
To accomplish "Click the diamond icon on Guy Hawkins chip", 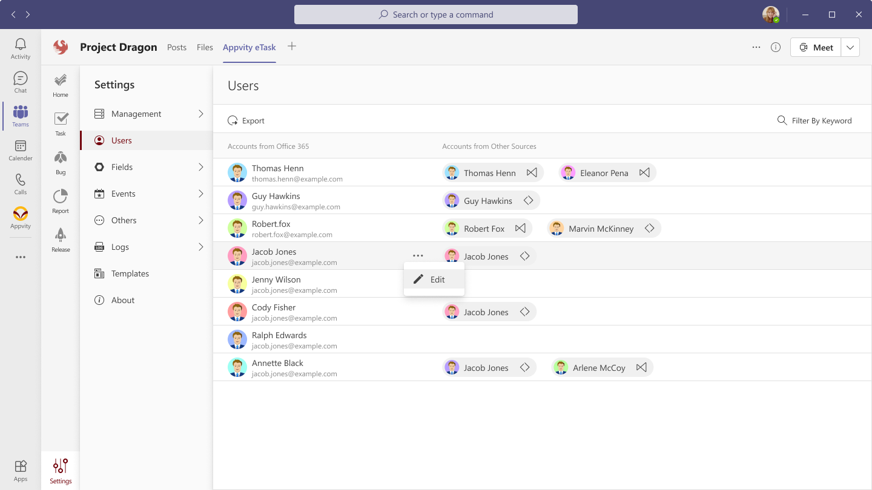I will [528, 200].
